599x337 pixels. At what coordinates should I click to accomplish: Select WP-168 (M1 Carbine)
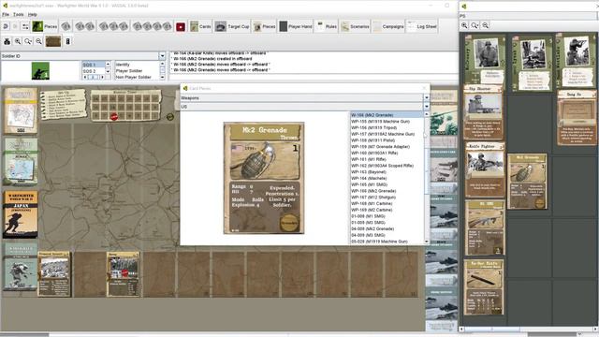[x=387, y=204]
